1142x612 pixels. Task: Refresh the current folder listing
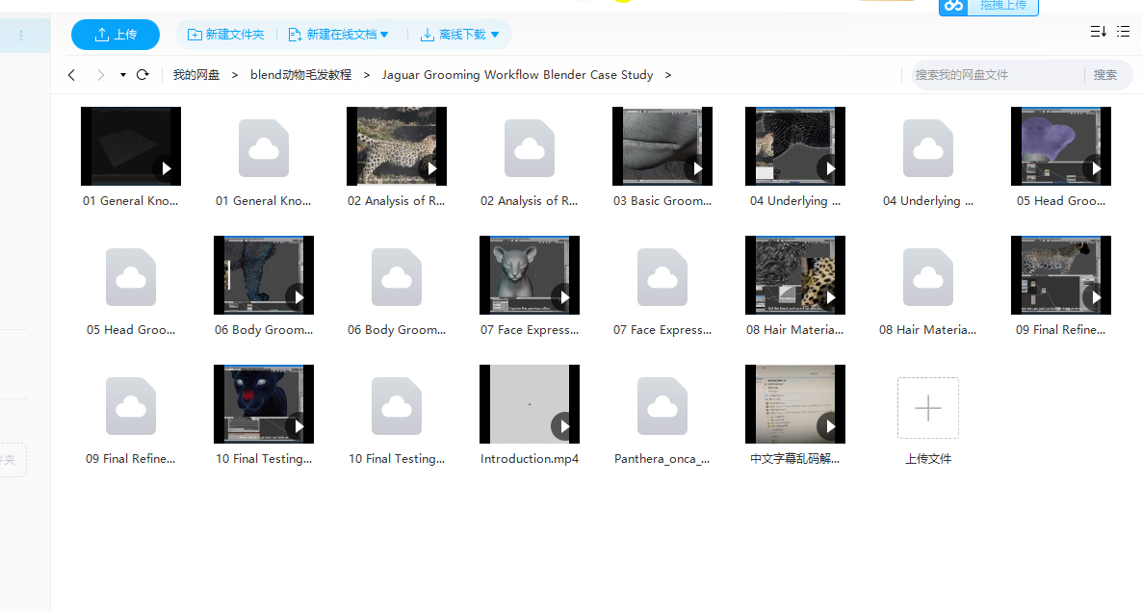click(x=143, y=75)
